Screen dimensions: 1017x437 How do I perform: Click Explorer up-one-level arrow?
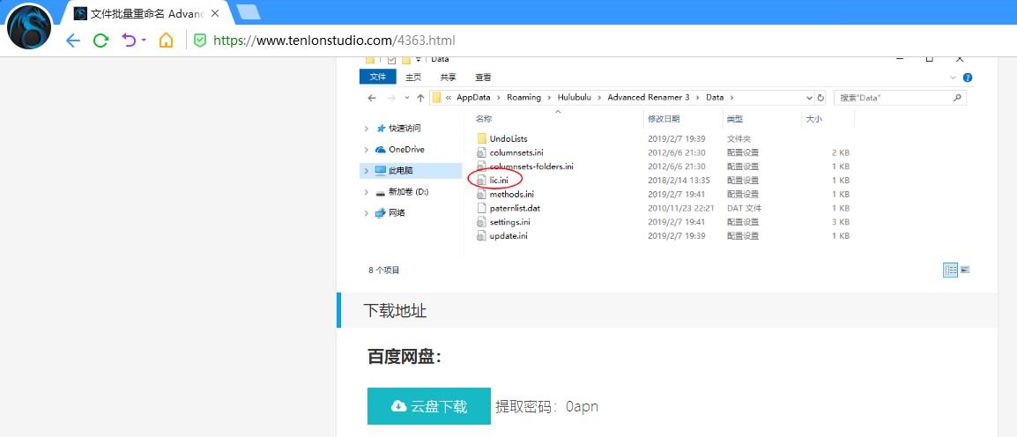tap(420, 98)
